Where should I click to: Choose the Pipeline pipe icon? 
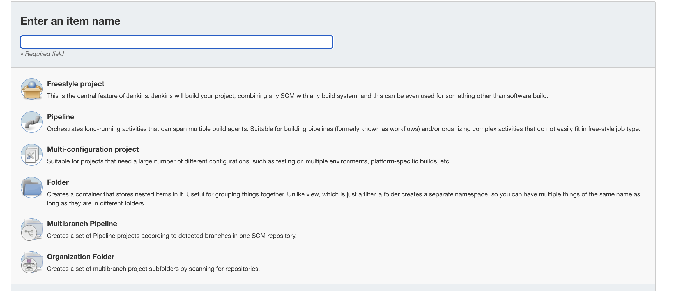click(32, 122)
